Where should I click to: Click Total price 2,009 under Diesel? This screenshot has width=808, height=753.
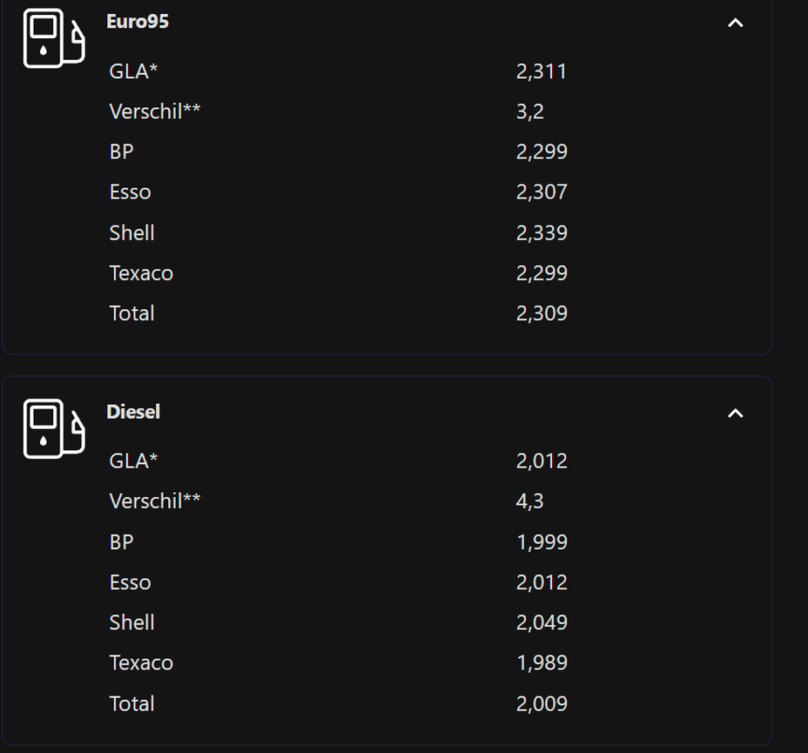click(x=542, y=703)
